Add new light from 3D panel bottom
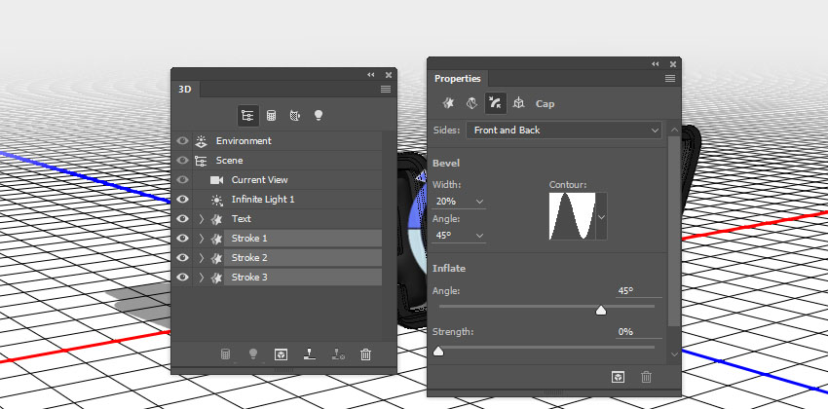This screenshot has width=828, height=409. (253, 354)
